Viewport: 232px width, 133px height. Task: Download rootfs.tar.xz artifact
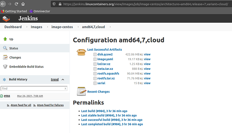click(x=106, y=78)
